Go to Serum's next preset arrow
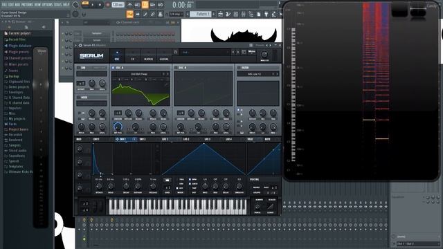The width and height of the screenshot is (443, 249). click(238, 53)
